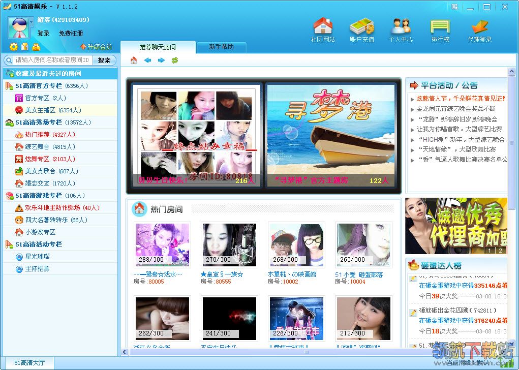Click 免费注册 link
Image resolution: width=519 pixels, height=370 pixels.
71,34
